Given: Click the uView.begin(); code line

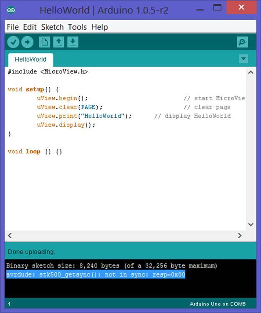Looking at the screenshot, I should tap(62, 98).
